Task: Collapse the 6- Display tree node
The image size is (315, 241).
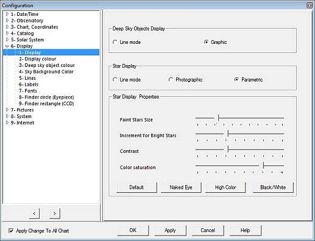Action: (7, 46)
